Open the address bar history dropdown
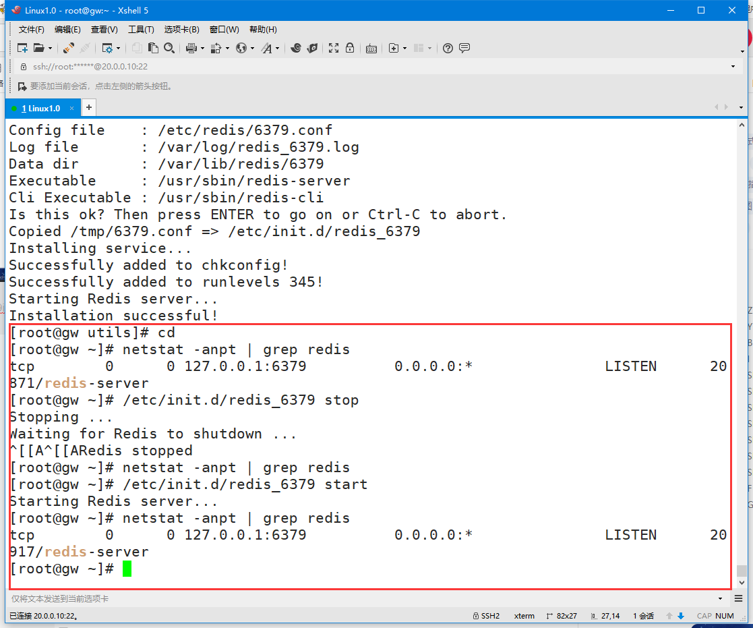Screen dimensions: 753x628 point(733,66)
